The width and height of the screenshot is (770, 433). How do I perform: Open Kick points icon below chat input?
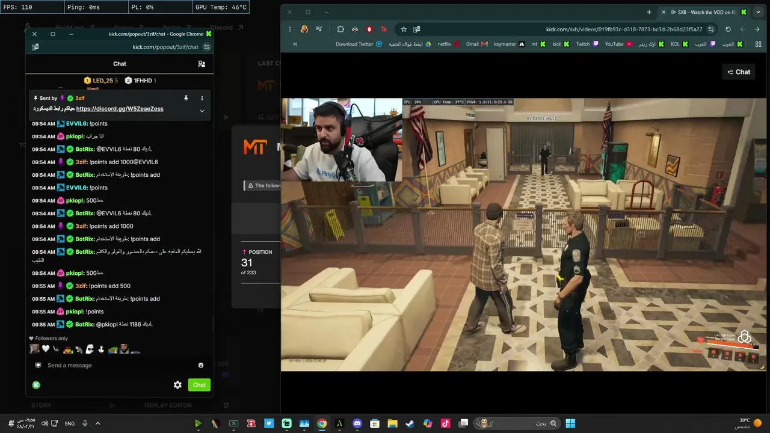[36, 385]
